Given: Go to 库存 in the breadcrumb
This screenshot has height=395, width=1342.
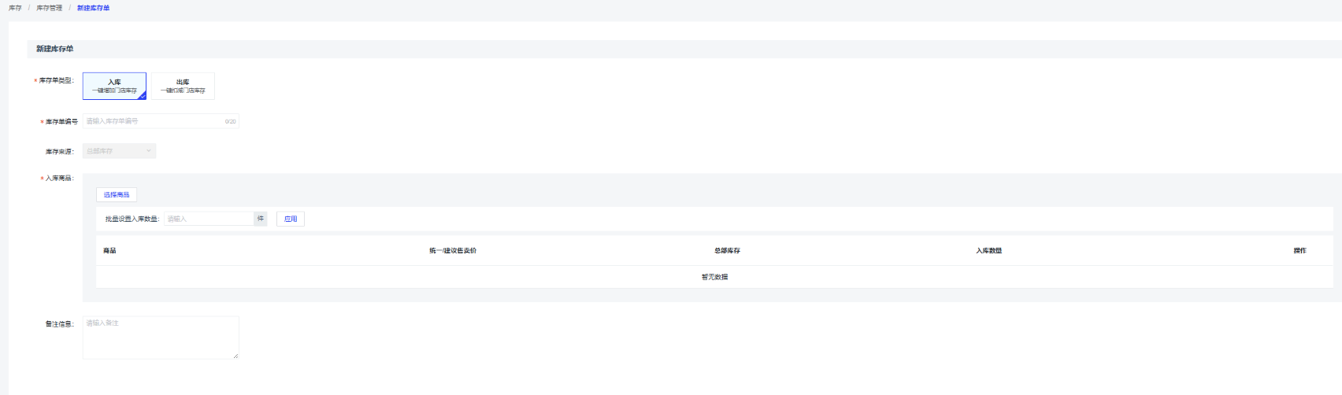Looking at the screenshot, I should 15,8.
